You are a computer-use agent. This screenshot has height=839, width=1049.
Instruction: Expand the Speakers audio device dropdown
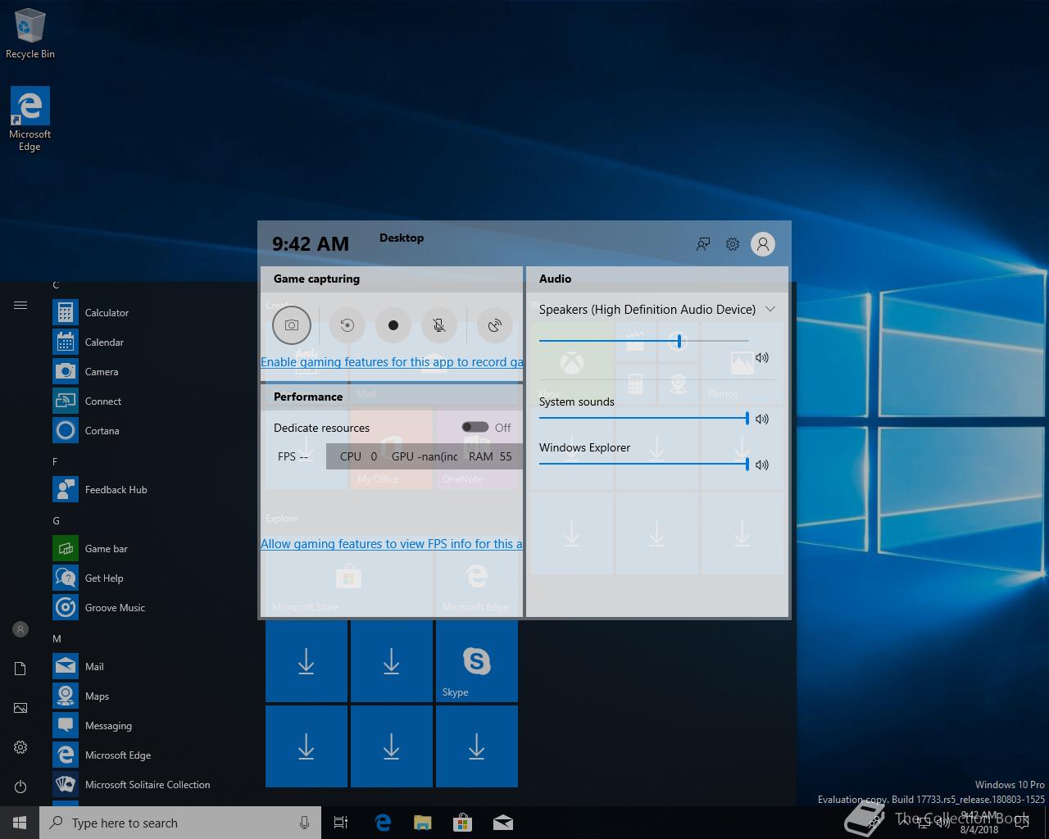coord(770,309)
